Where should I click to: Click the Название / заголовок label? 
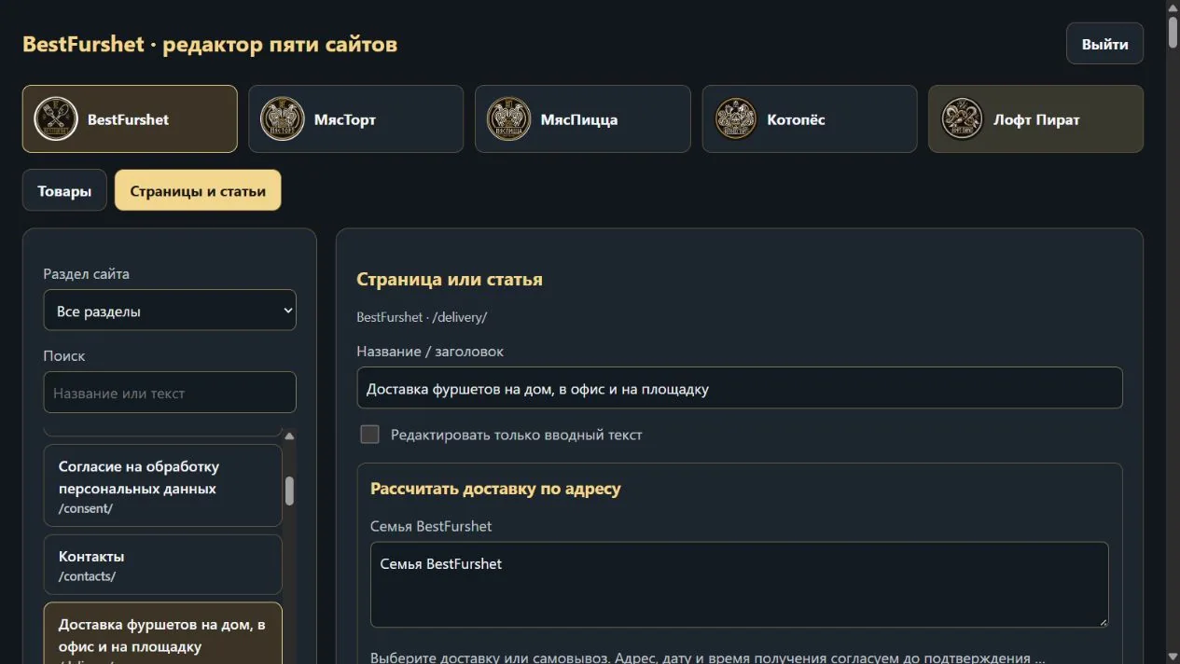click(x=430, y=352)
